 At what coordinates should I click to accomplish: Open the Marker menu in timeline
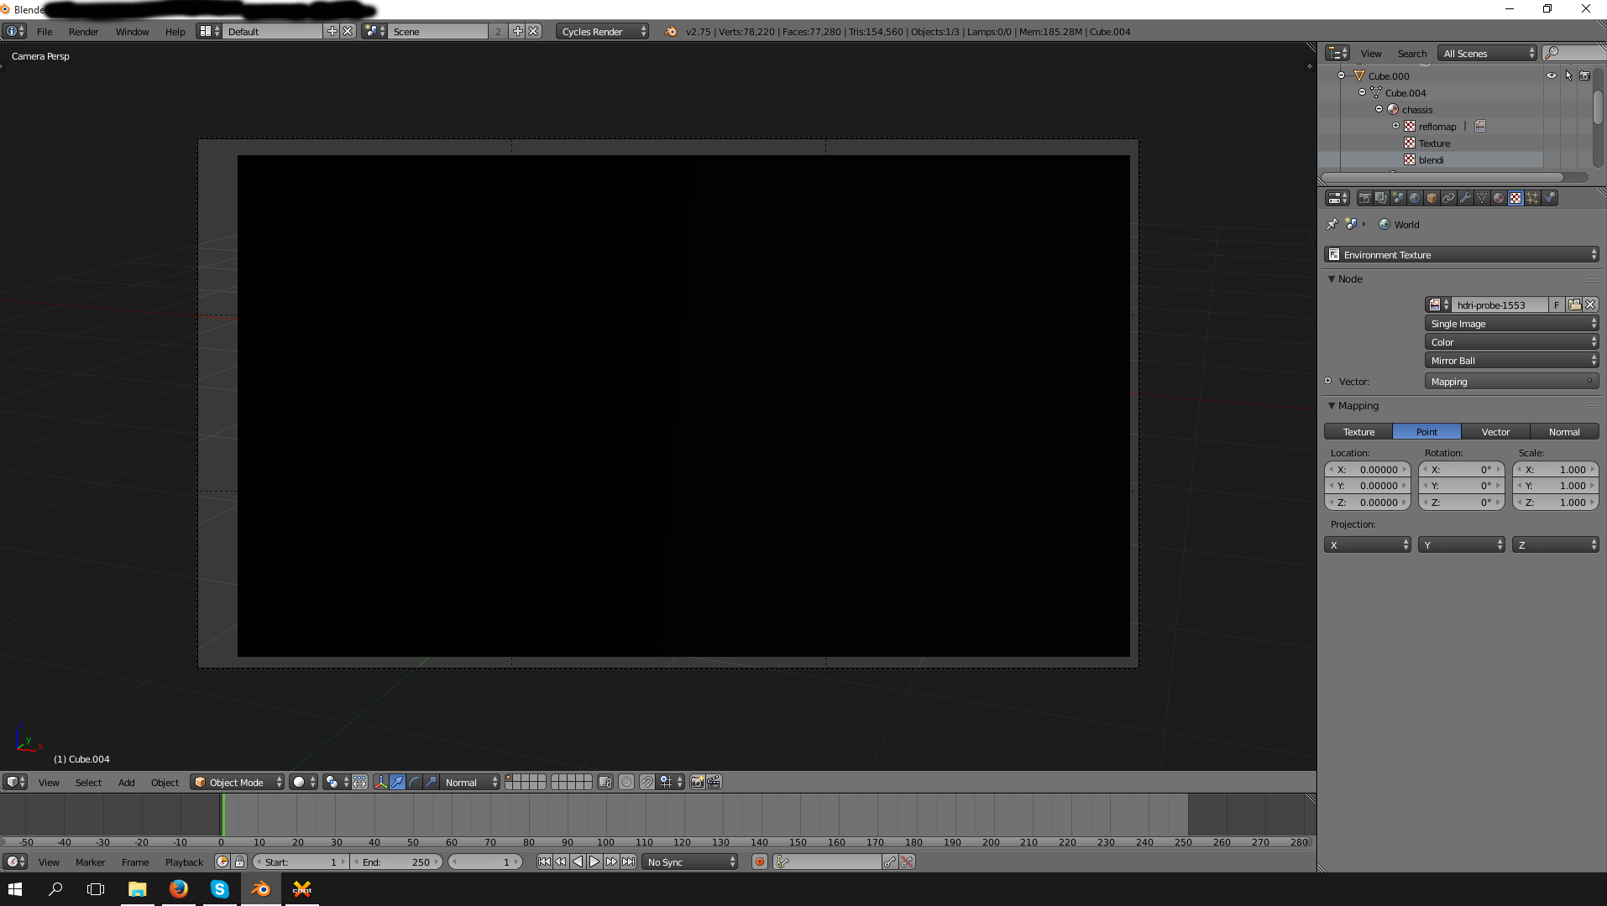click(90, 862)
